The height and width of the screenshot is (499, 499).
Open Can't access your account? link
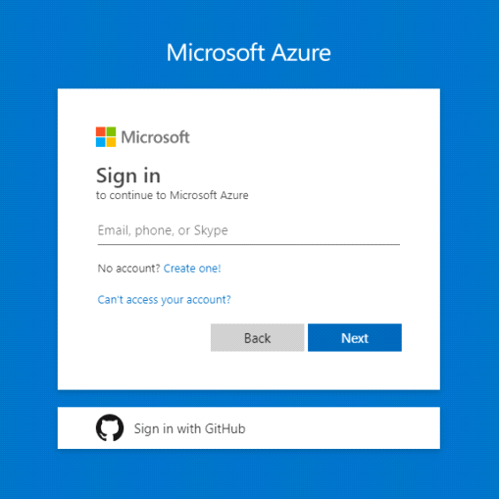click(x=164, y=300)
